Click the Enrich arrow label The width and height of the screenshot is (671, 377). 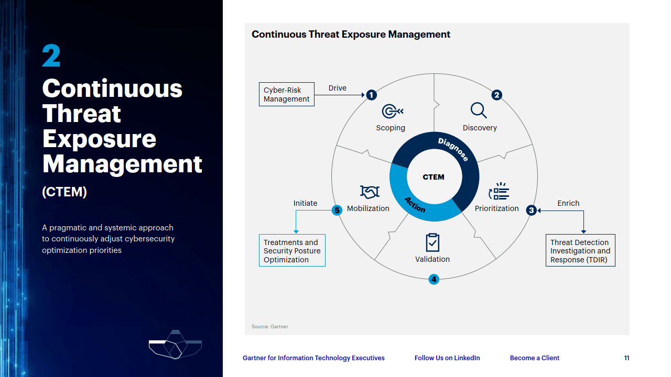(568, 203)
